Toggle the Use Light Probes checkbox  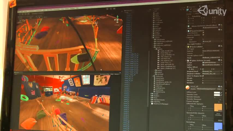203,44
